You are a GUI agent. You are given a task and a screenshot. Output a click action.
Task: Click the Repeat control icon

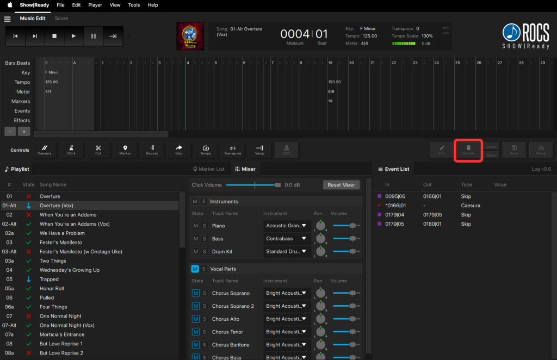pos(152,150)
